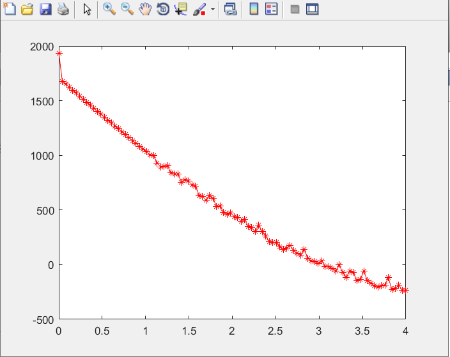The width and height of the screenshot is (450, 357).
Task: Click the y-axis label 2000
Action: pos(42,47)
